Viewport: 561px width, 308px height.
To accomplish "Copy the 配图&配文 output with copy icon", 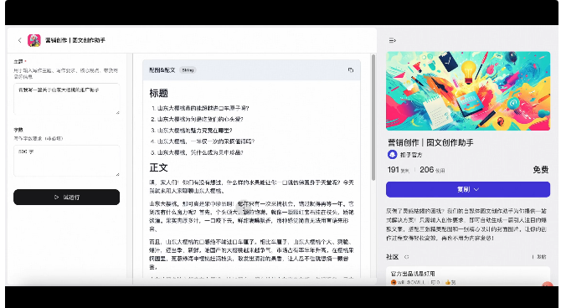I will point(351,70).
